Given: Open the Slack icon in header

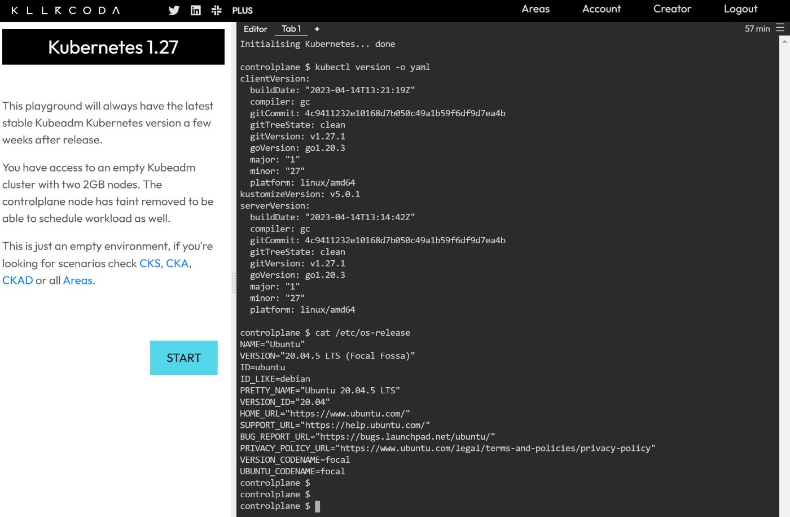Looking at the screenshot, I should point(216,10).
